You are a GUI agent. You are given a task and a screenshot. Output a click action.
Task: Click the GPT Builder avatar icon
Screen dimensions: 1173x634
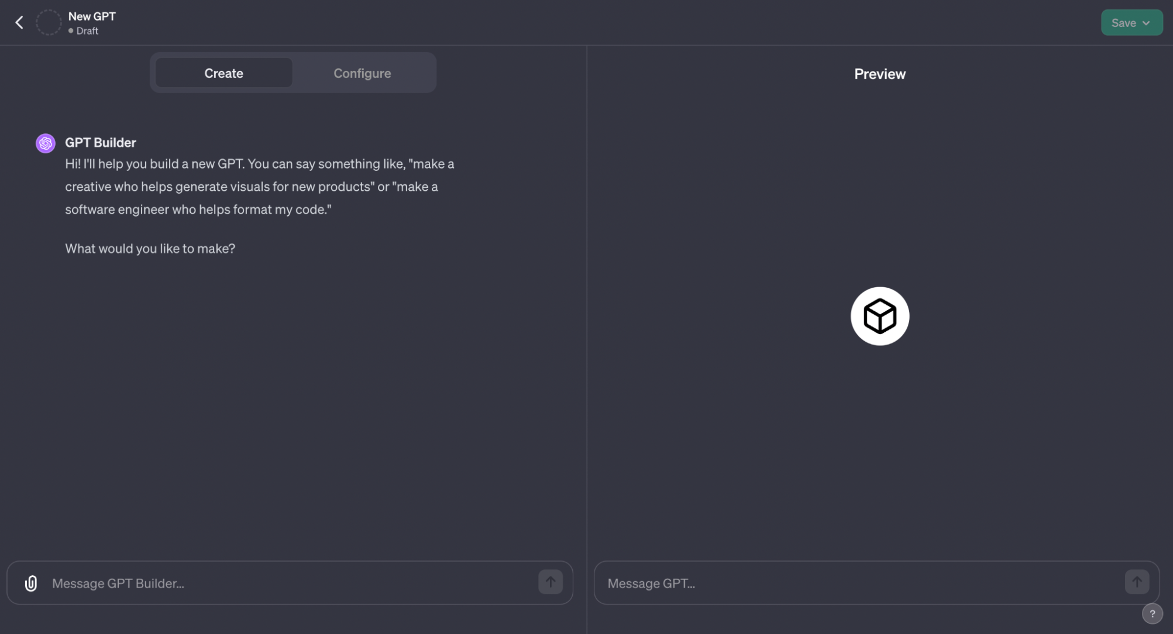point(45,143)
